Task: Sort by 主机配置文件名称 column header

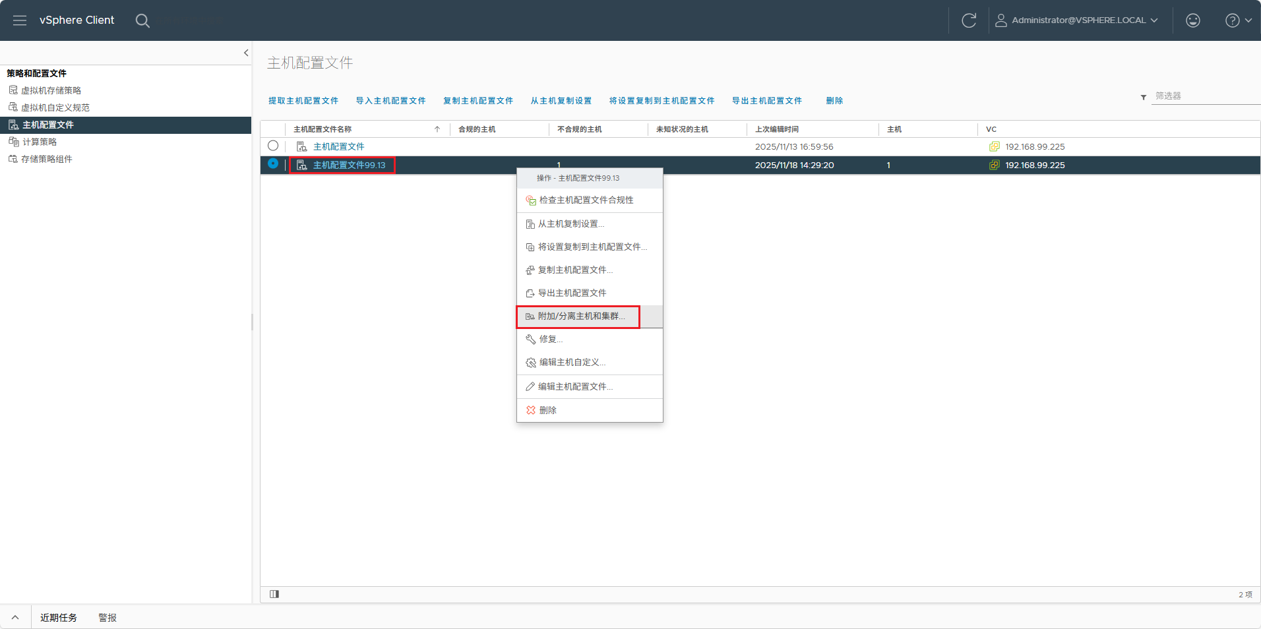Action: click(x=323, y=129)
